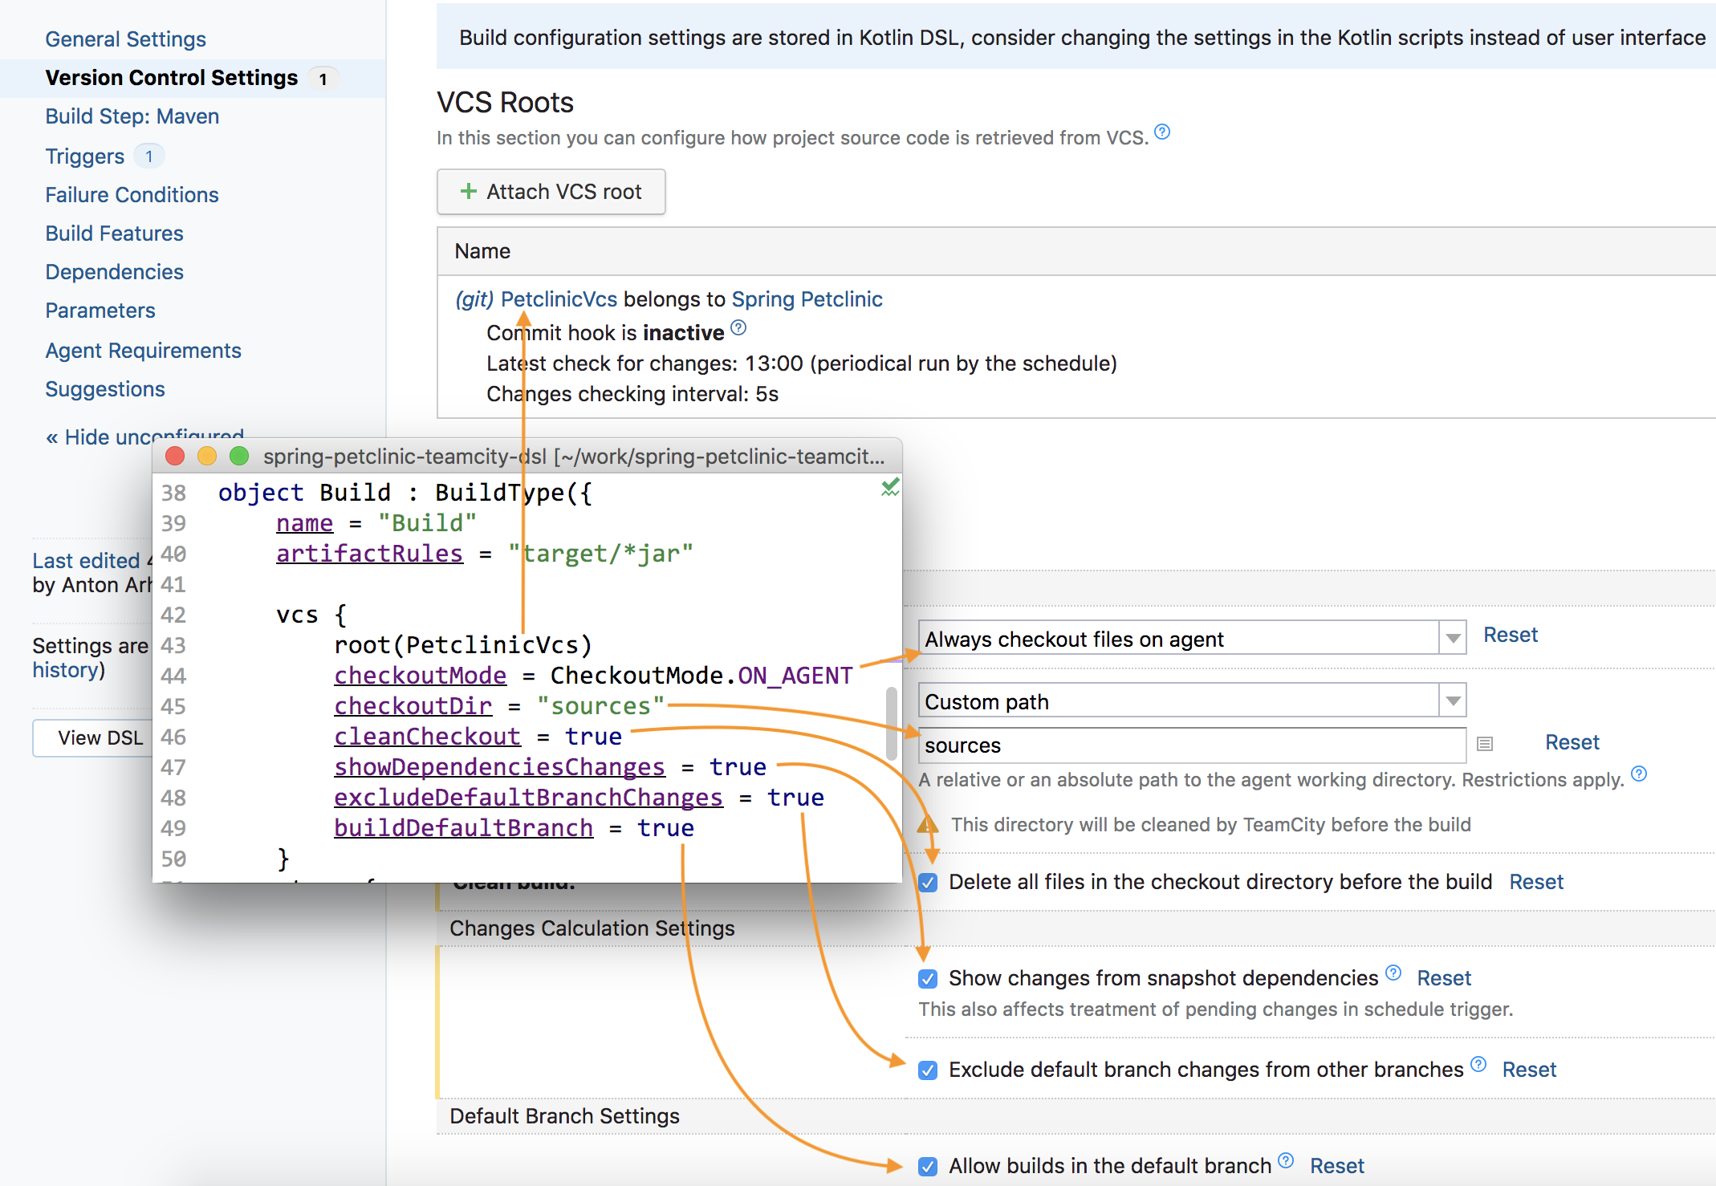Reset Show changes from snapshot dependencies
Viewport: 1716px width, 1186px height.
(1444, 978)
